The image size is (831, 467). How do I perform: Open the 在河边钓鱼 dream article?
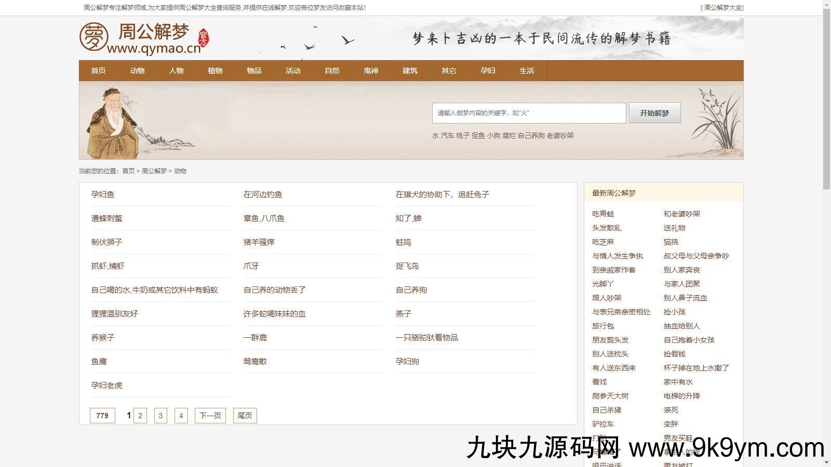(x=263, y=195)
